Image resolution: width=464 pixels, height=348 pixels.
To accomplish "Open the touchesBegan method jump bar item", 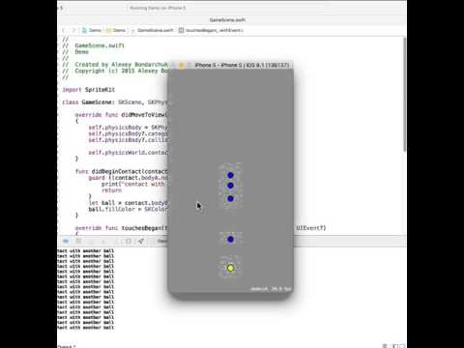I will coord(211,30).
